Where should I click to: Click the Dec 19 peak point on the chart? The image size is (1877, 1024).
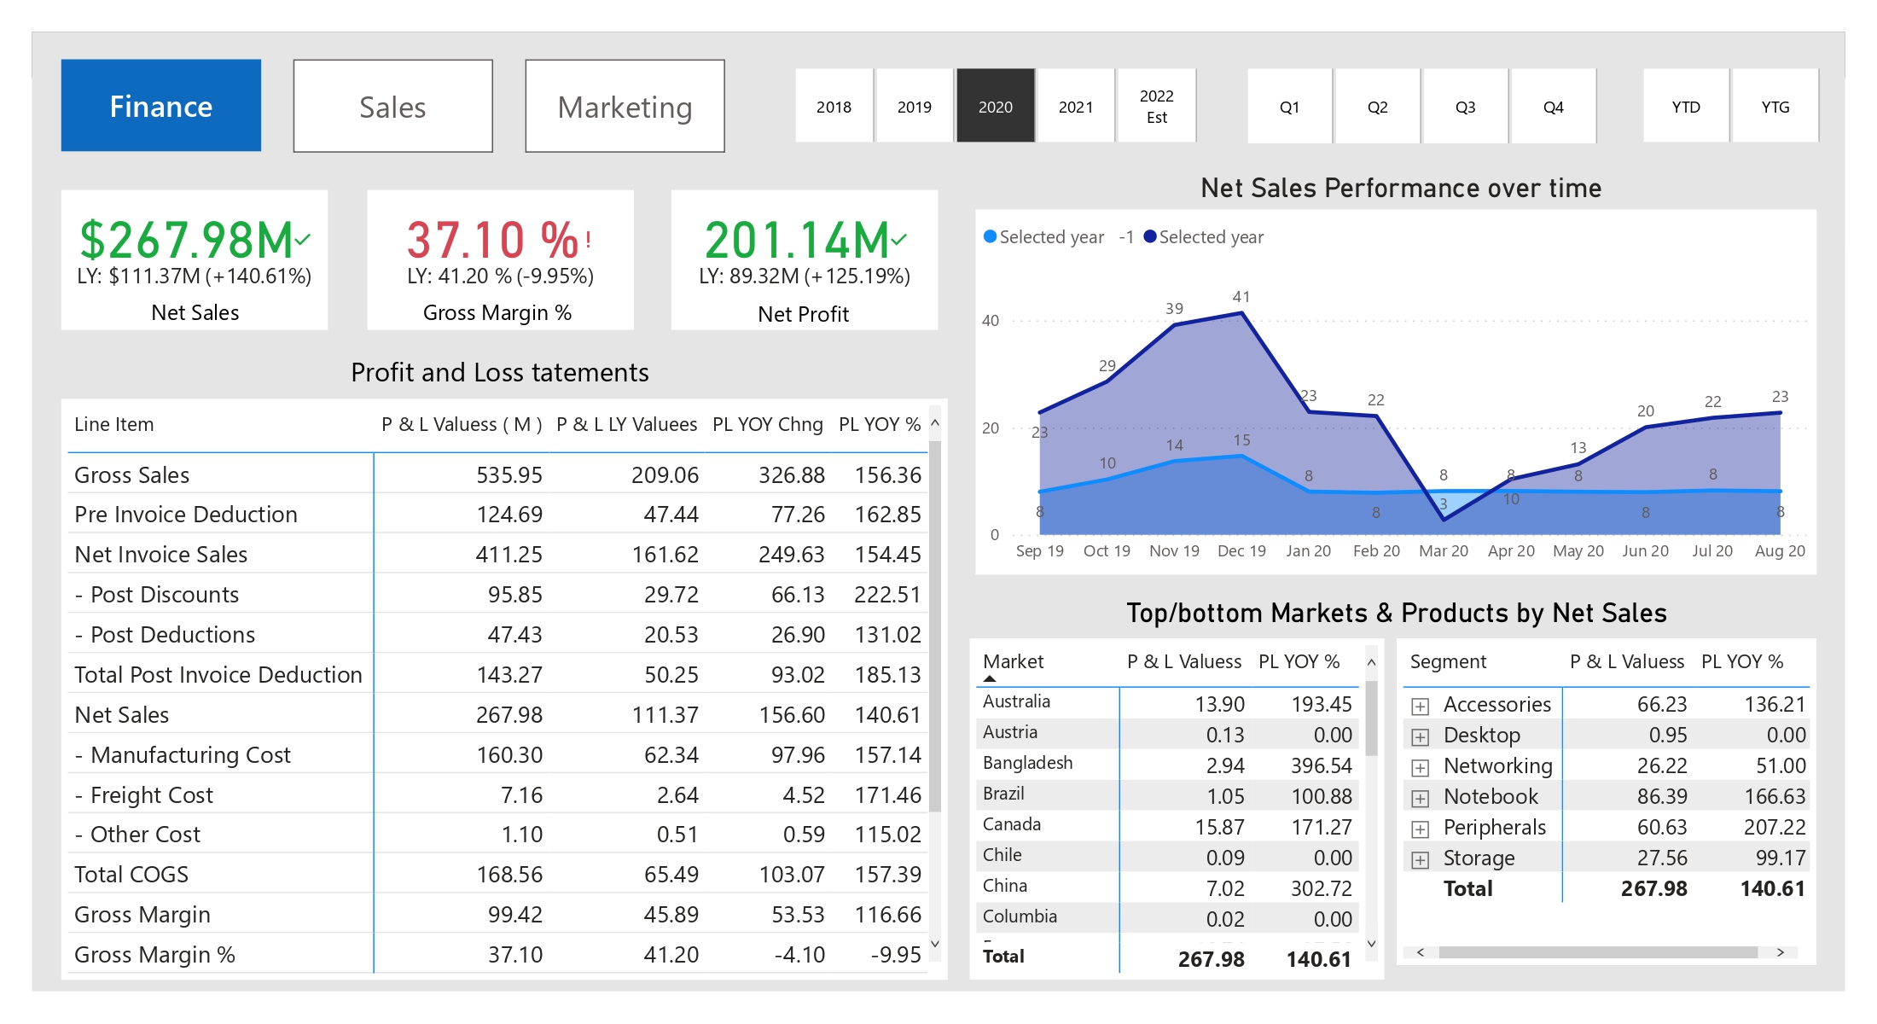click(1242, 313)
